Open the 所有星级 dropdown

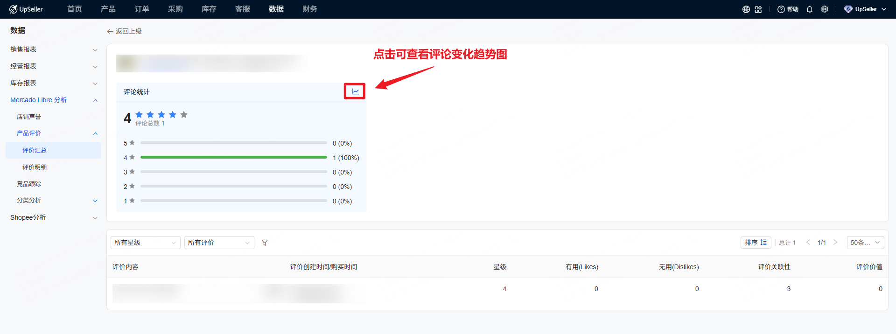click(145, 243)
